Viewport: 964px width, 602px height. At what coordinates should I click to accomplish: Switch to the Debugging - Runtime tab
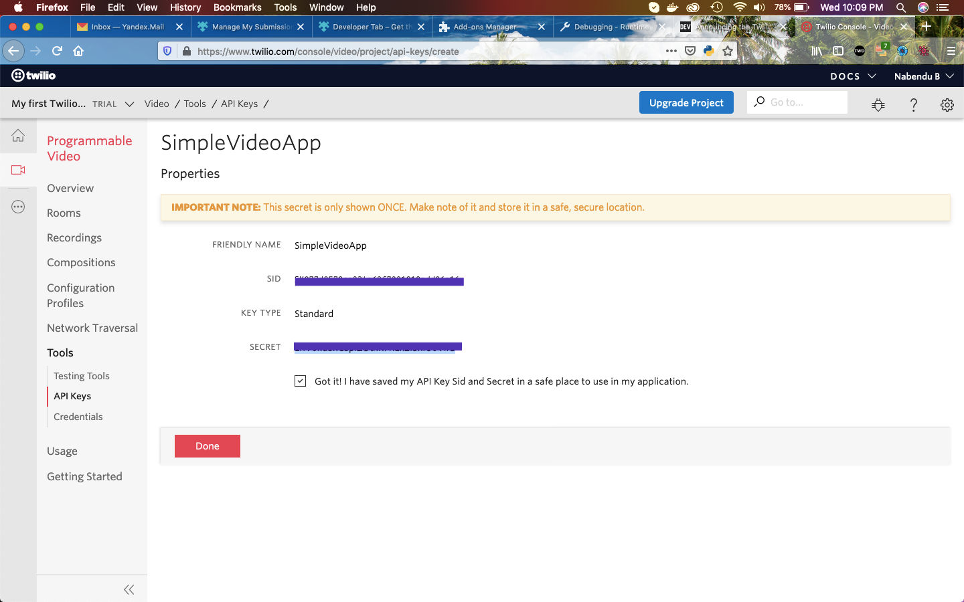click(612, 27)
